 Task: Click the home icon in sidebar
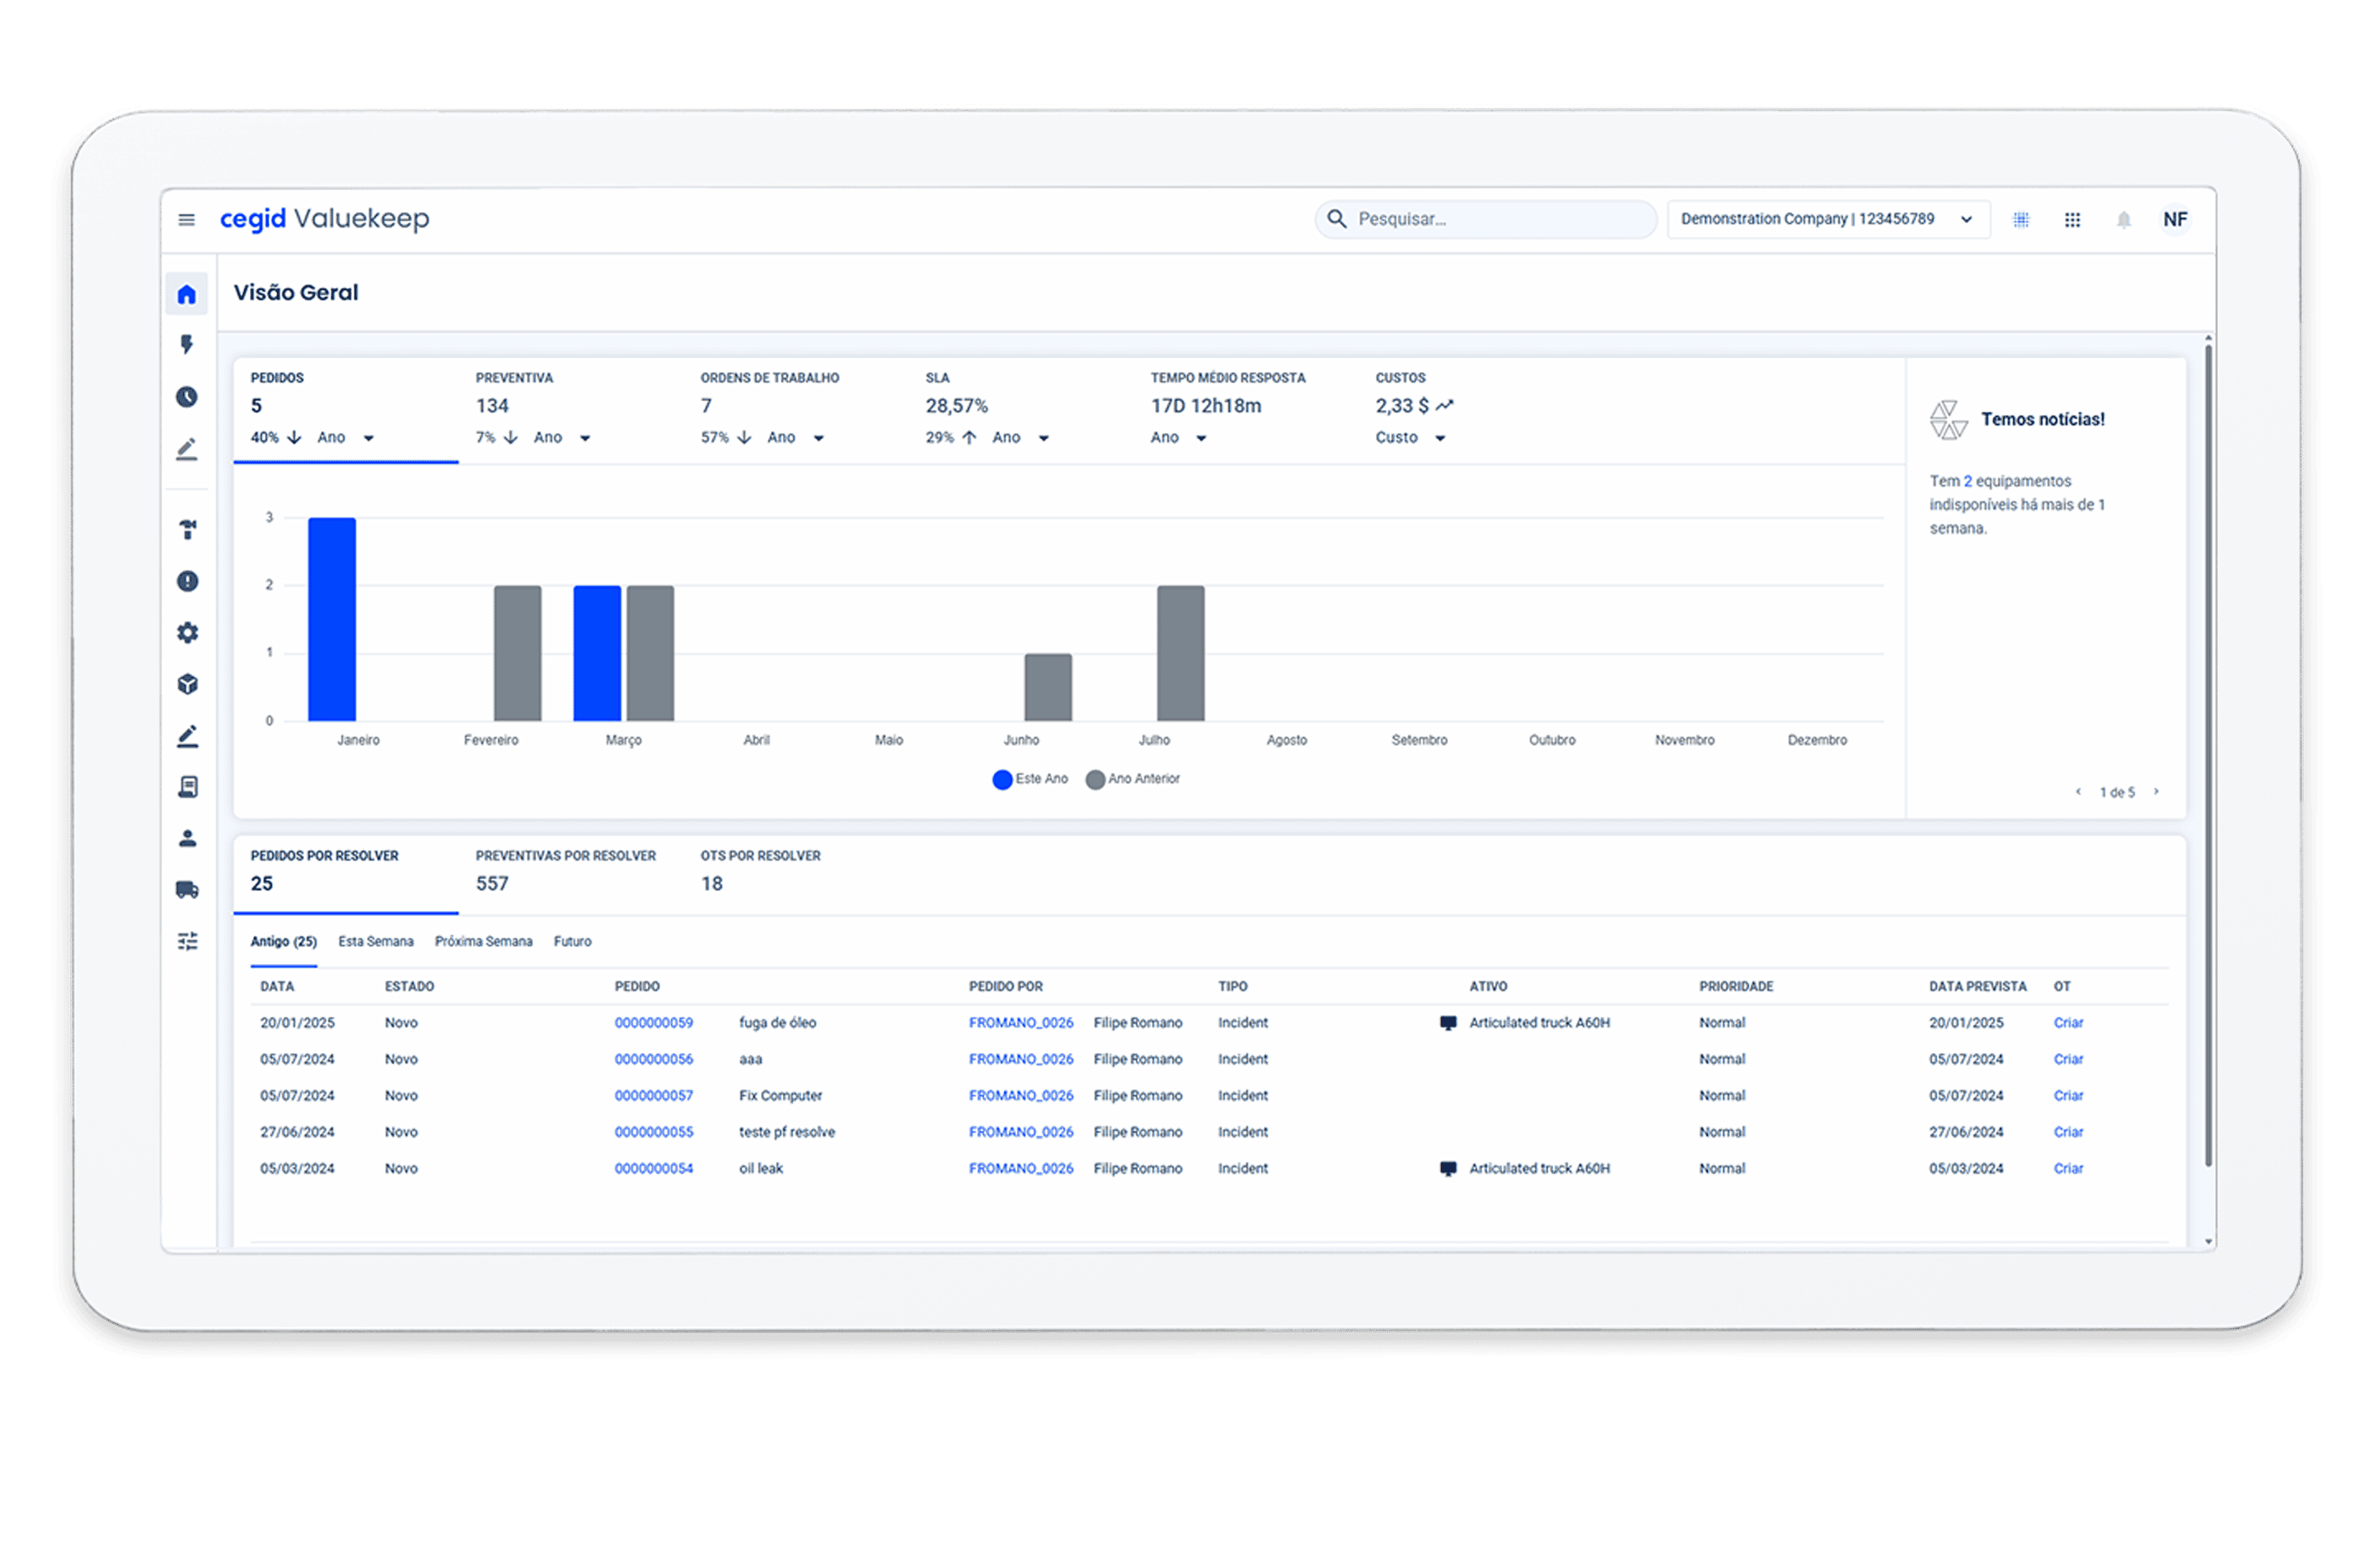pos(187,294)
